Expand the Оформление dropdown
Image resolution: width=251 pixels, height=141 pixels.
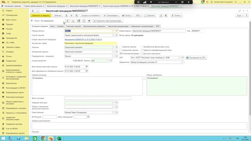point(182,62)
